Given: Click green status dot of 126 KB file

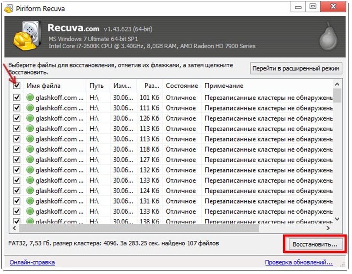Looking at the screenshot, I should point(30,118).
